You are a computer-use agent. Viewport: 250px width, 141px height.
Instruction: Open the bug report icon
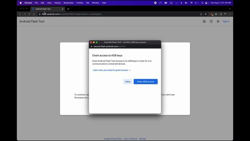218,22
